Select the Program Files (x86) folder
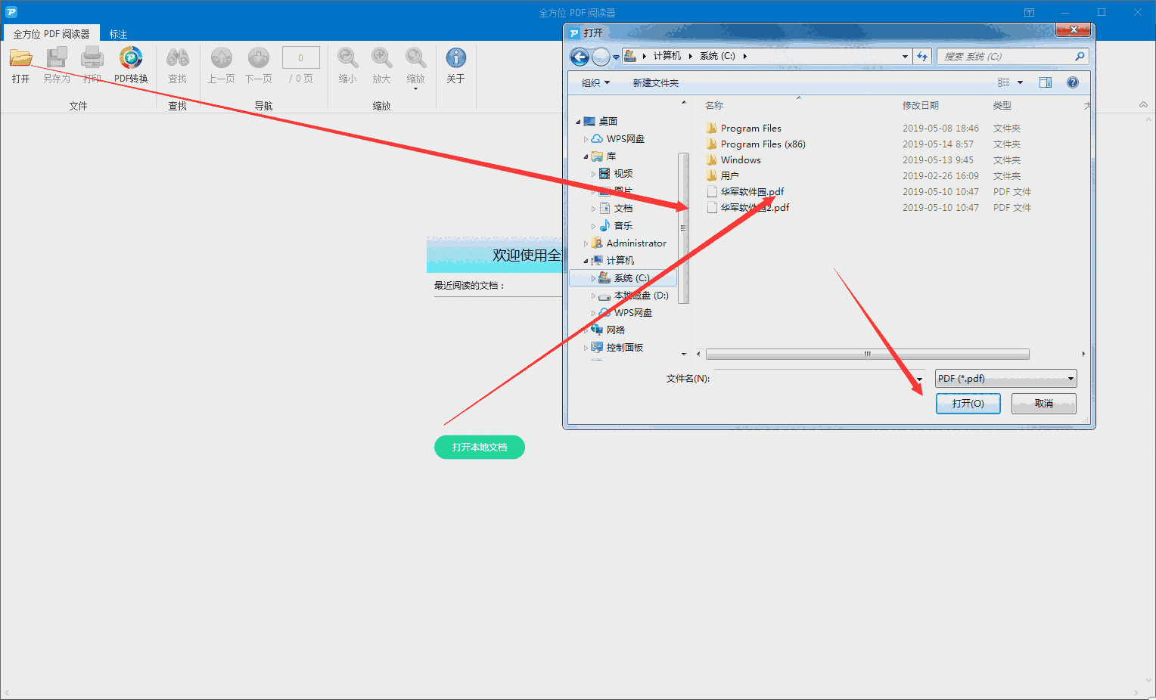The height and width of the screenshot is (700, 1156). click(763, 144)
